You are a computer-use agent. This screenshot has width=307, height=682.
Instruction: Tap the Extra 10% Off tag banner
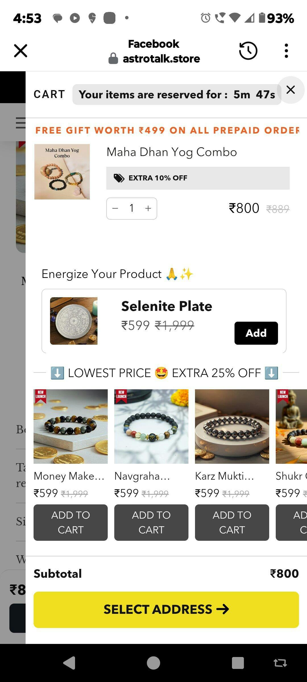198,178
